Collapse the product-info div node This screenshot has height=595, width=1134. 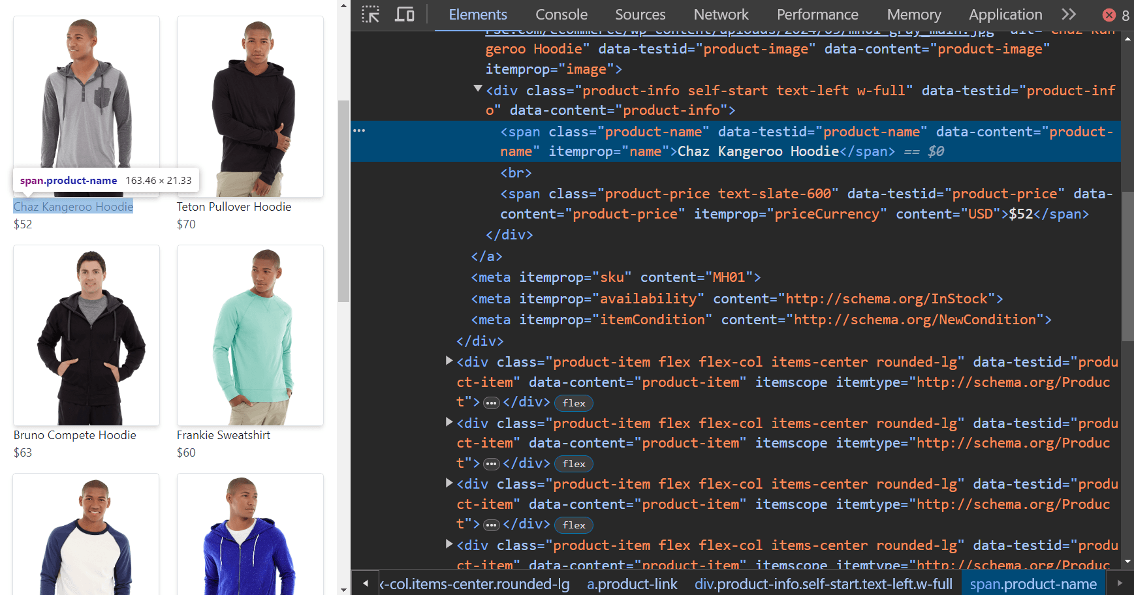(478, 89)
